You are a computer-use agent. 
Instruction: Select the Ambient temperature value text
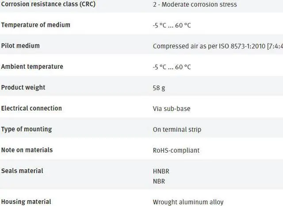tap(172, 67)
